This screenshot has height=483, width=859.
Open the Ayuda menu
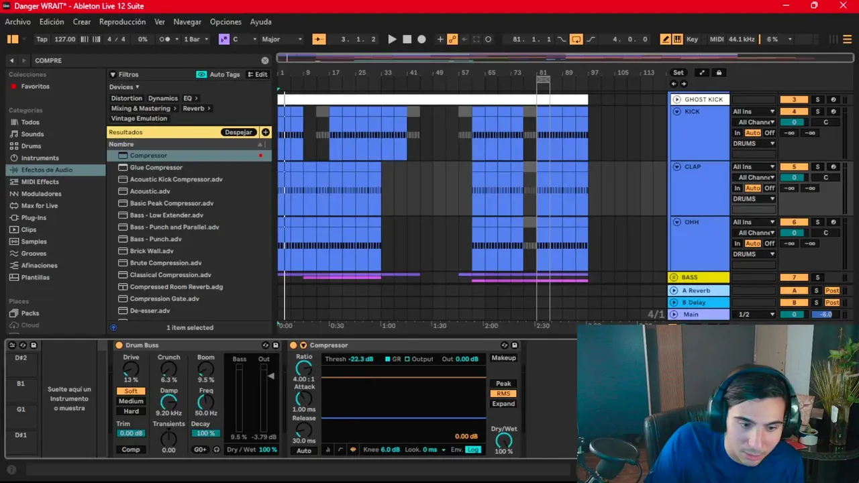pyautogui.click(x=261, y=22)
